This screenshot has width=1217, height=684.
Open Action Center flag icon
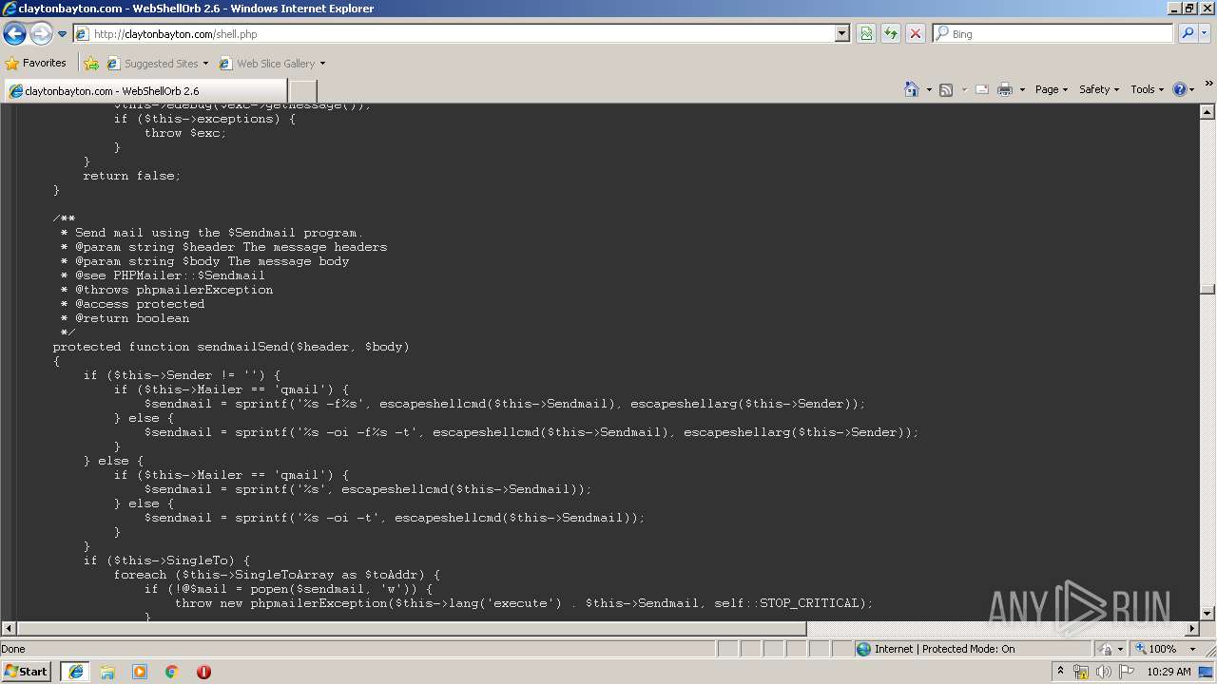tap(1127, 672)
